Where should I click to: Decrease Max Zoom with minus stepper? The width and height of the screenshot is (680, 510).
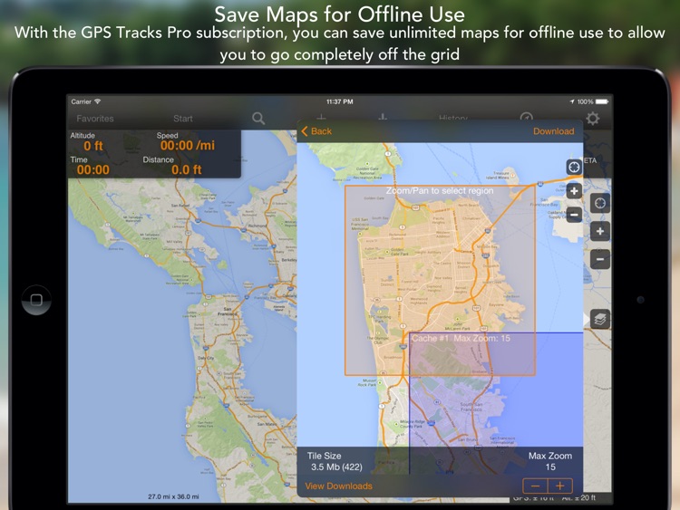tap(535, 486)
